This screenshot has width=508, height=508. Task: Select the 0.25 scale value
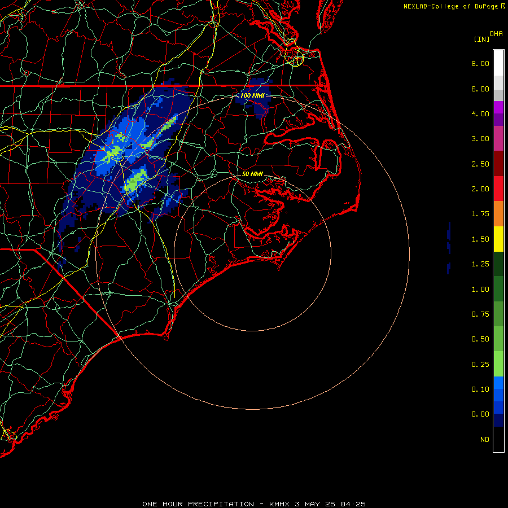pos(480,365)
